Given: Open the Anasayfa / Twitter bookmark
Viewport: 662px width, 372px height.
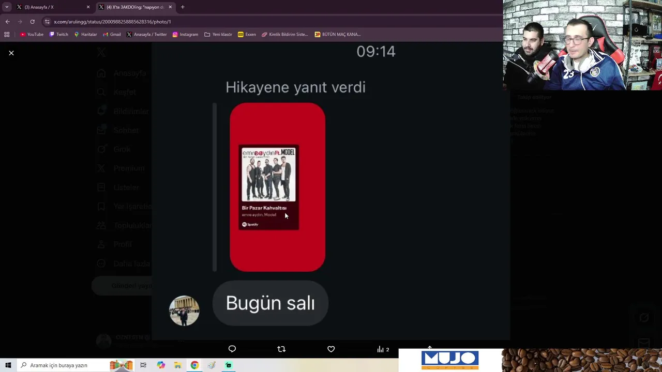Looking at the screenshot, I should (146, 35).
